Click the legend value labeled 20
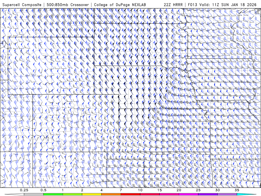This screenshot has width=261, height=196. 179,190
